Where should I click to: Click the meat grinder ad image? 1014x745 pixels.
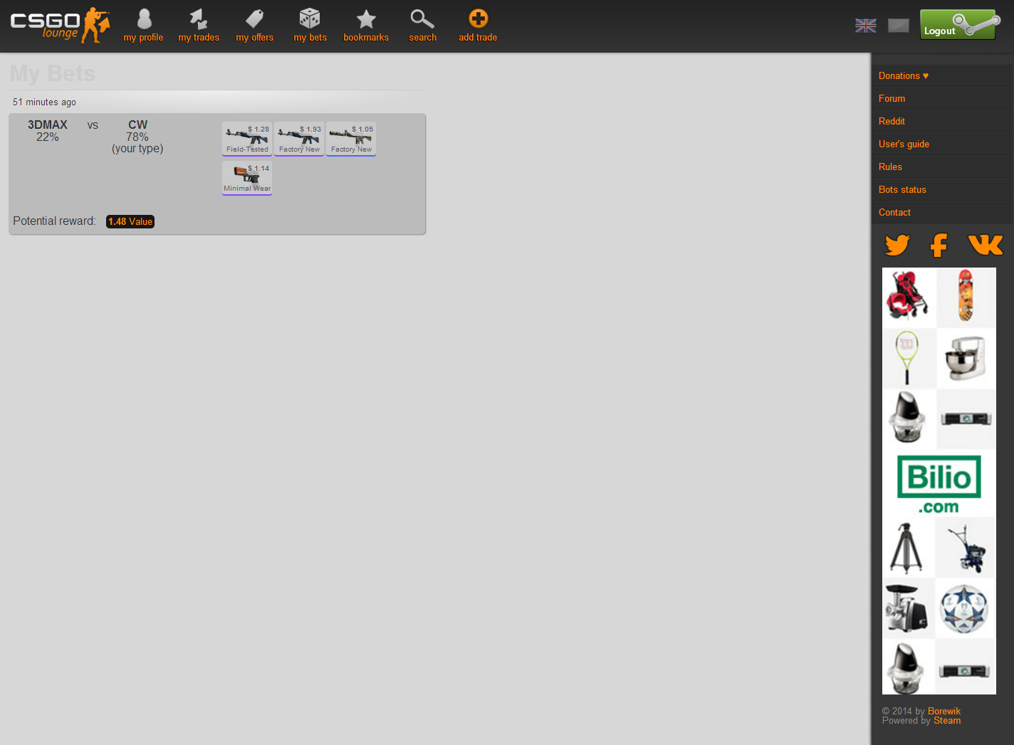[907, 608]
